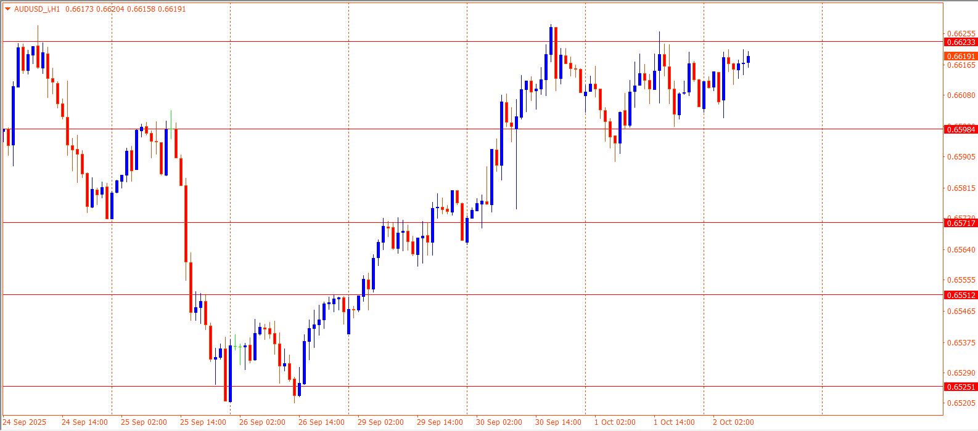Viewport: 978px width, 431px height.
Task: Click the 1 Oct 14:00 time label
Action: click(674, 422)
